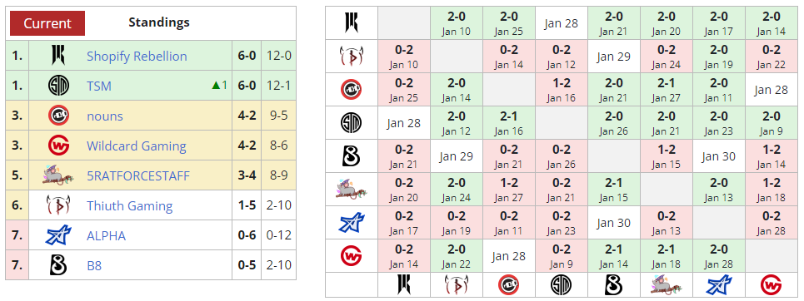Click the Wildcard Gaming logo in standings
The width and height of the screenshot is (804, 301).
click(58, 146)
